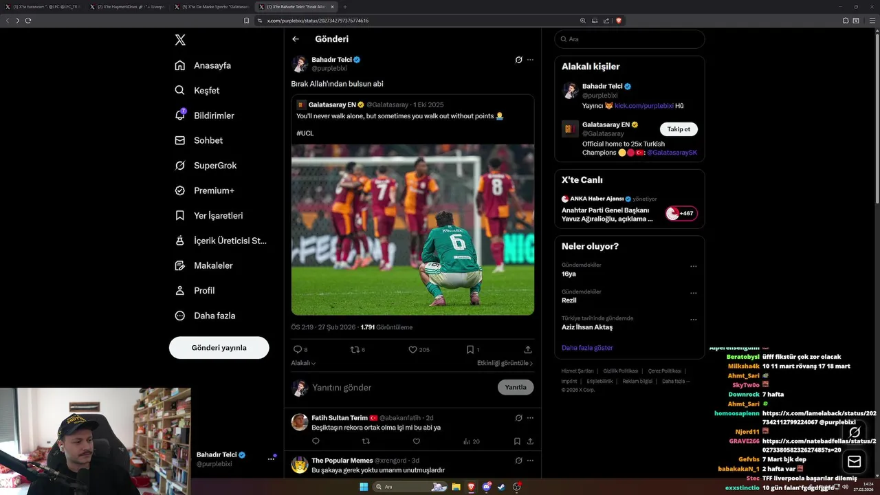Open a new browser tab
Viewport: 880px width, 495px height.
click(345, 7)
